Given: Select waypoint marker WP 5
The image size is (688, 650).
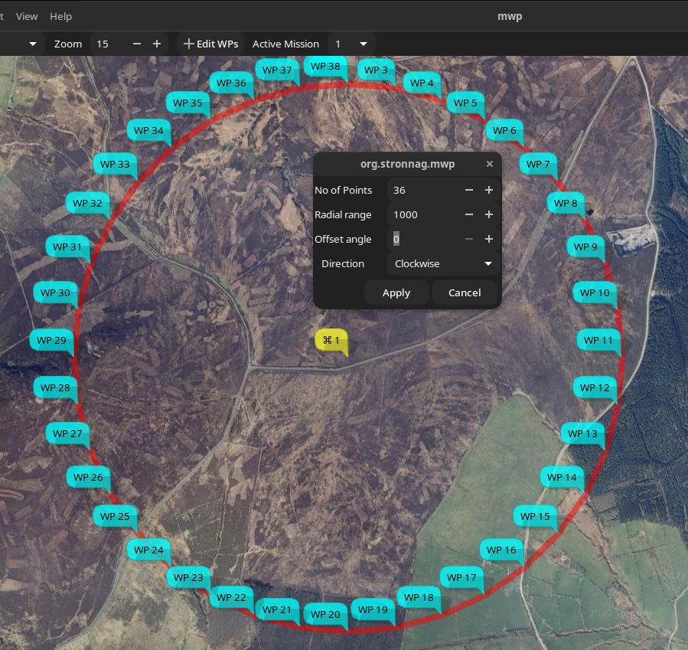Looking at the screenshot, I should [x=465, y=103].
